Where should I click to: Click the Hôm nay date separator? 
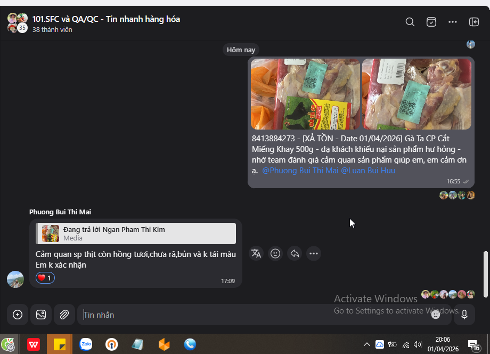click(x=241, y=50)
